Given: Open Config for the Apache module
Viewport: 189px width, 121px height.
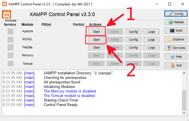Looking at the screenshot, I should 133,32.
